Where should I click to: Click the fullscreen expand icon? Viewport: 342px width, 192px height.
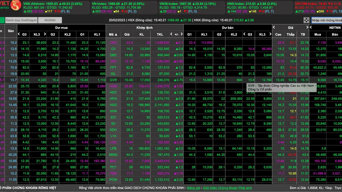[306, 20]
